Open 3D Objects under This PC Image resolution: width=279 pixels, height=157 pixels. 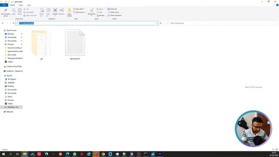pyautogui.click(x=12, y=79)
